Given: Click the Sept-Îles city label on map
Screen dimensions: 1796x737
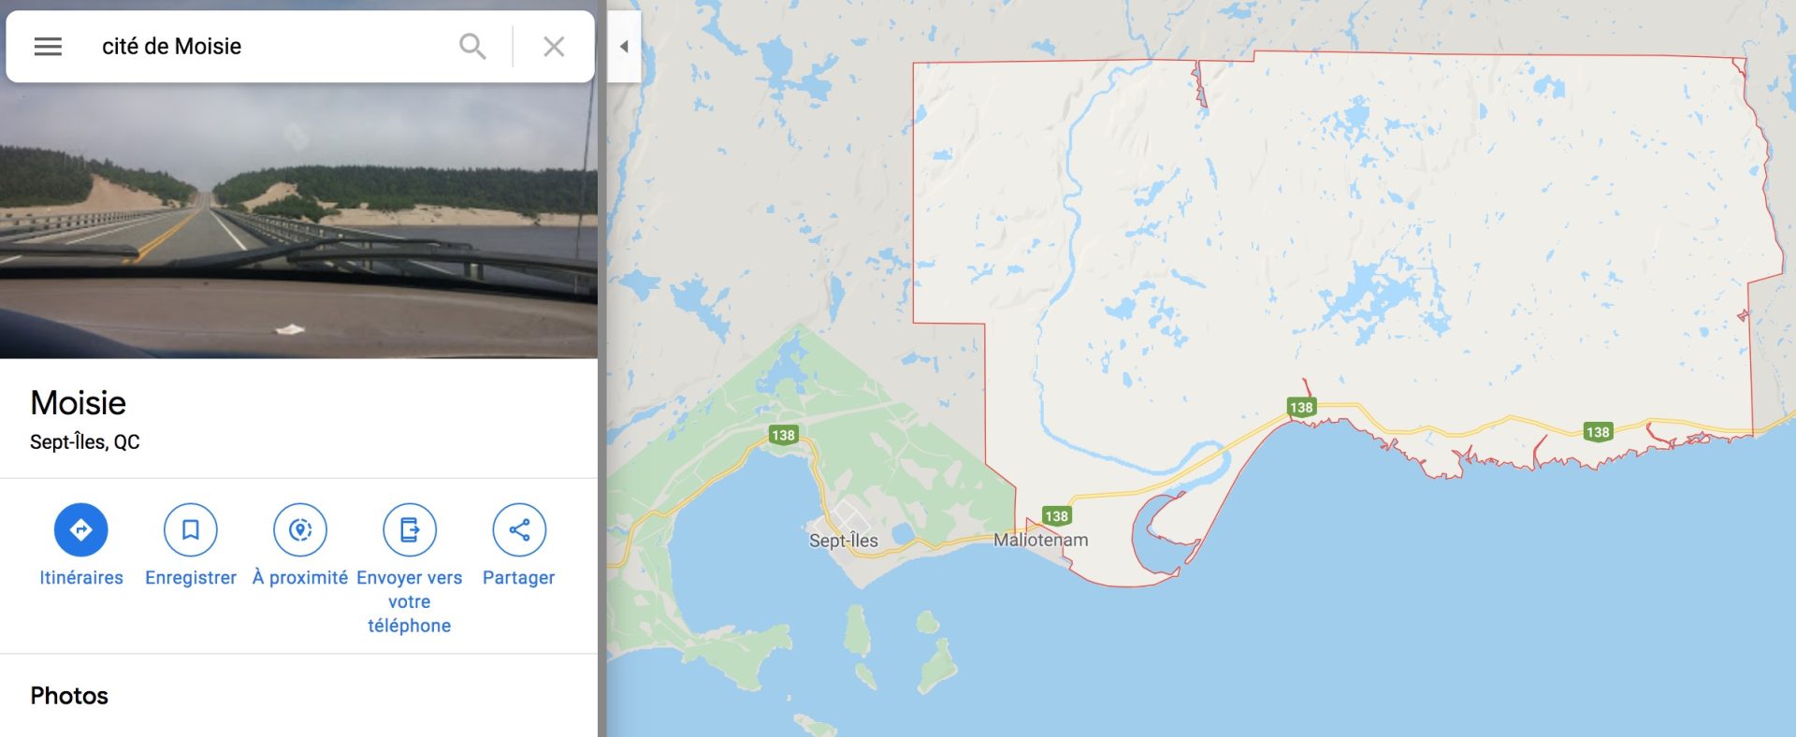Looking at the screenshot, I should [x=844, y=541].
